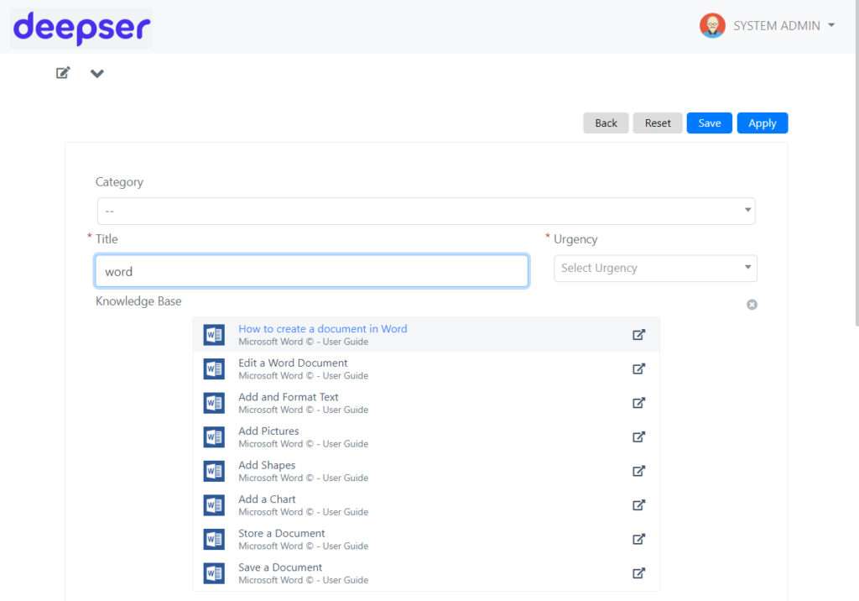Open 'Edit a Word Document' external link icon

(x=638, y=368)
